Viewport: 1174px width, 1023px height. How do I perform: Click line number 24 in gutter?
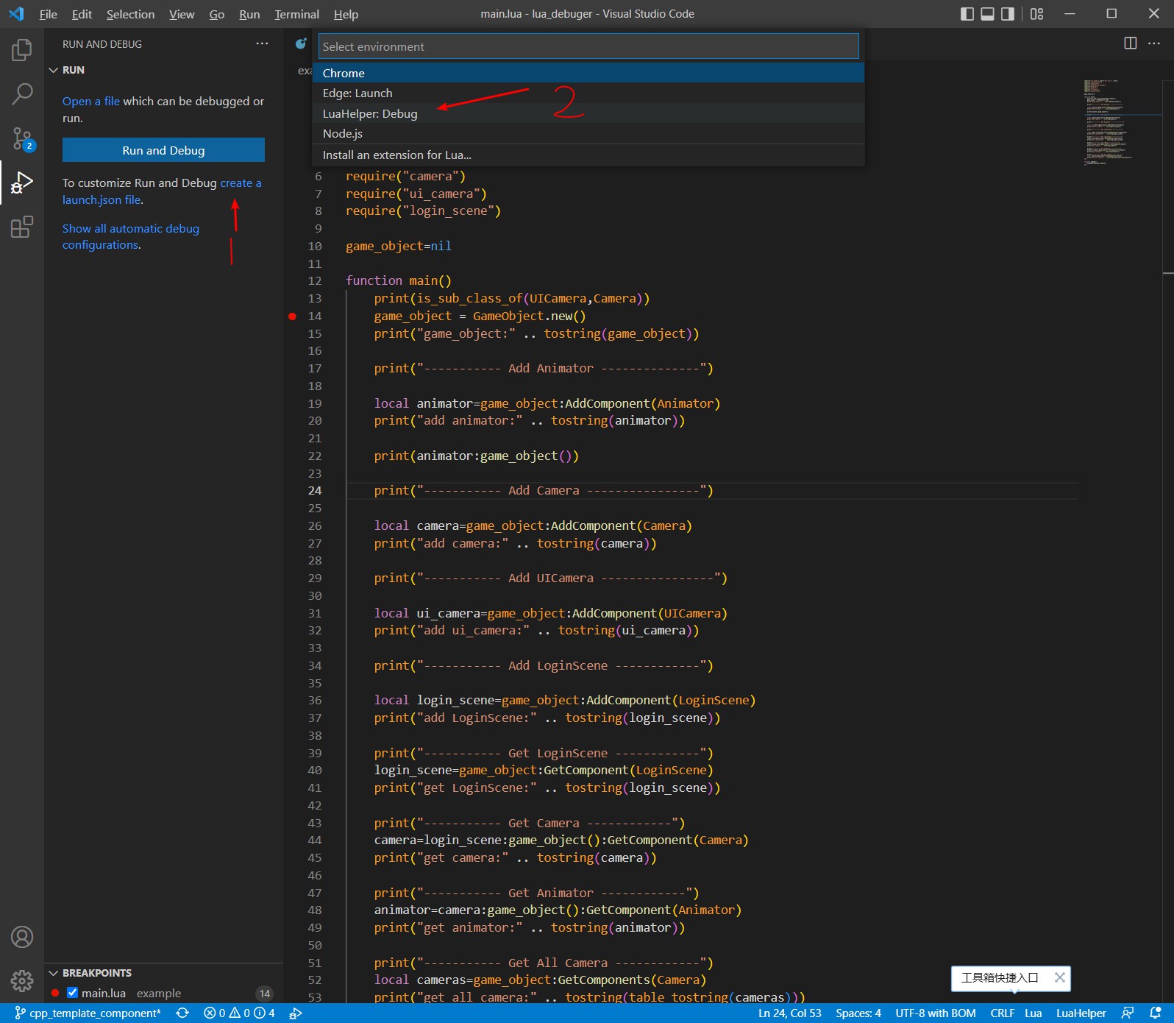315,491
